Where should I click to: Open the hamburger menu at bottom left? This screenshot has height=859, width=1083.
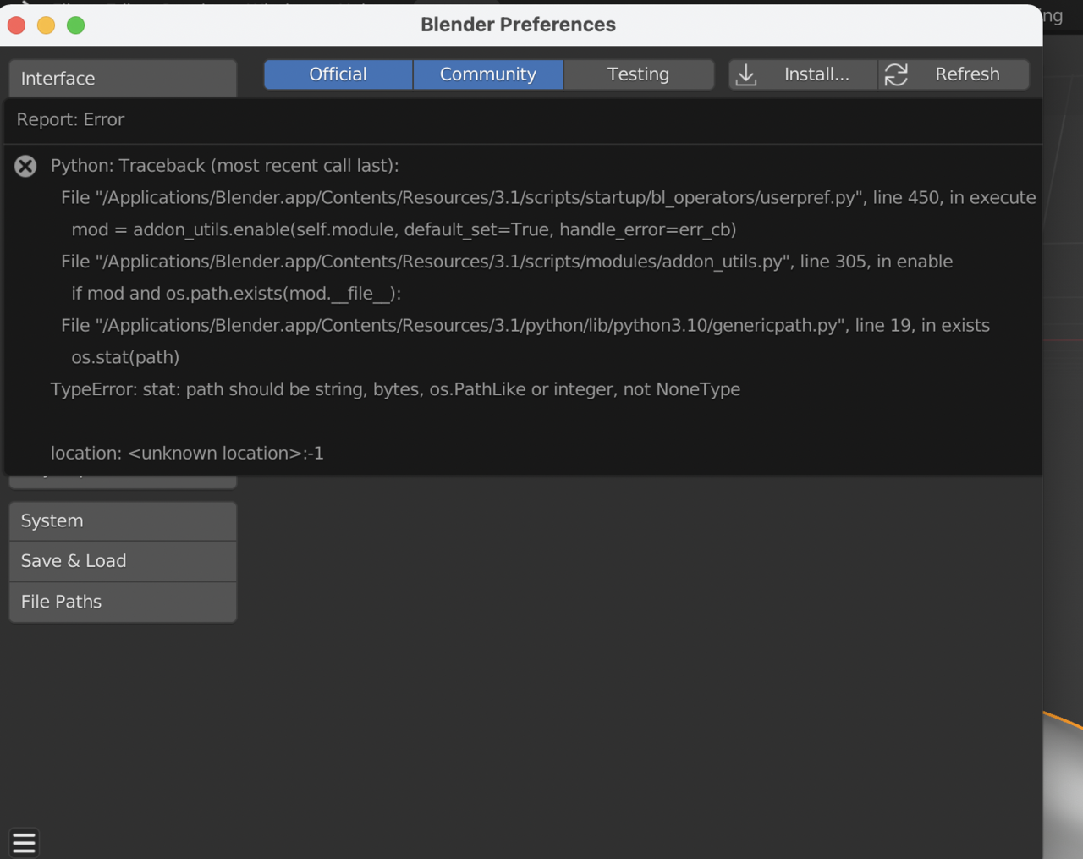[24, 842]
